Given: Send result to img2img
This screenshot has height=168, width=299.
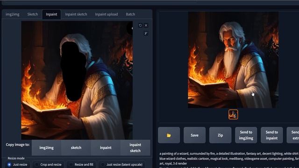Looking at the screenshot, I should coord(246,135).
